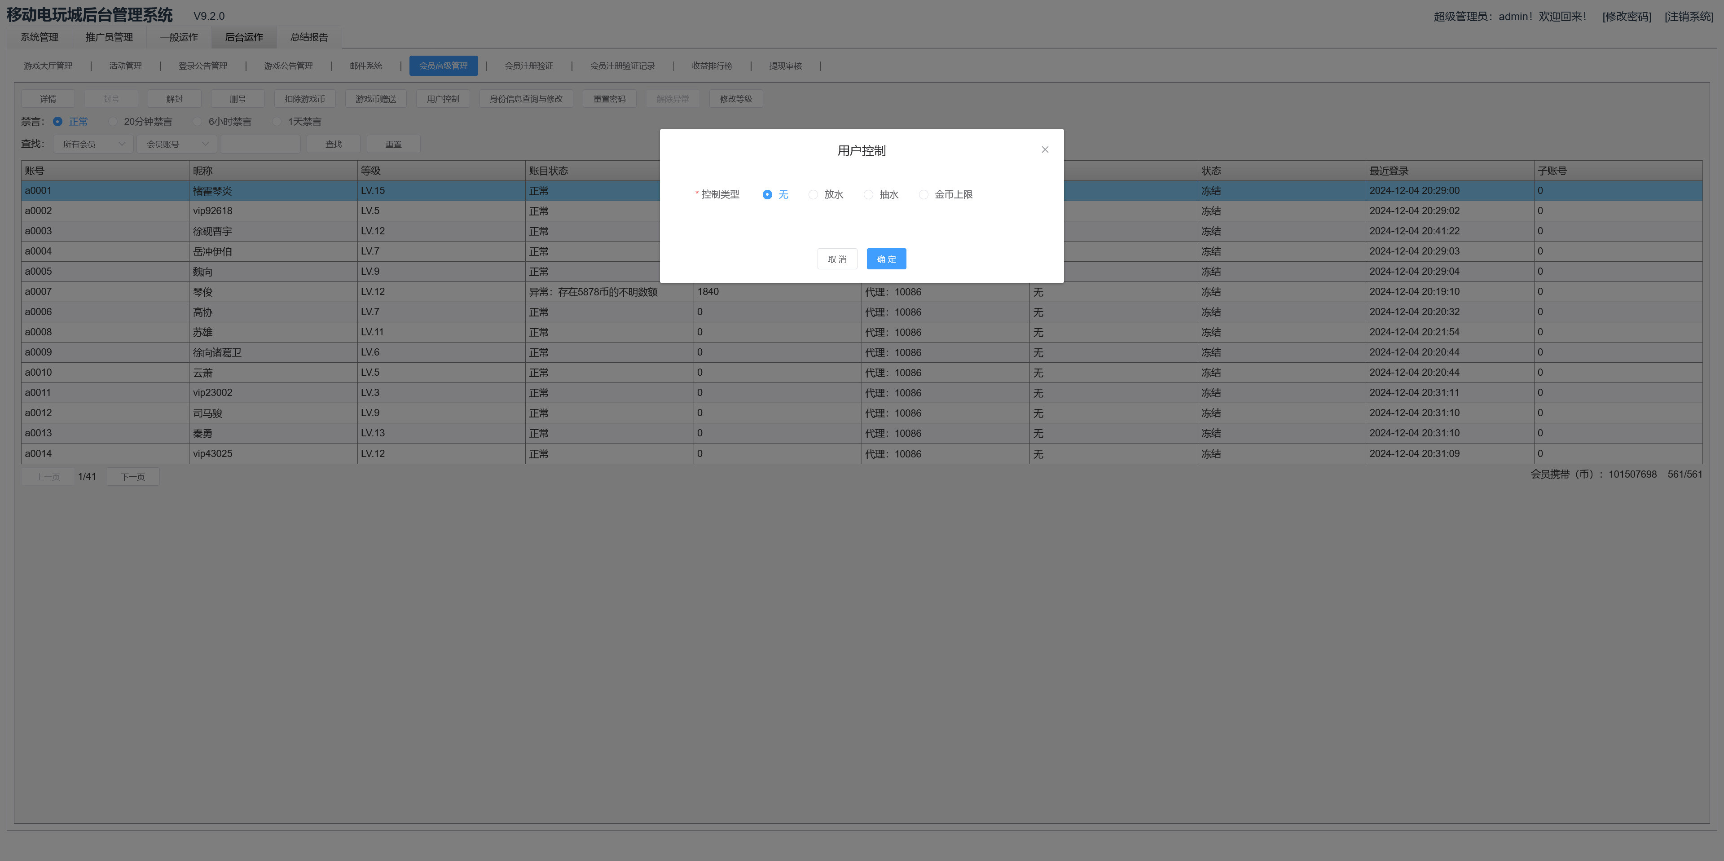Click the 取消 cancel button
This screenshot has height=861, width=1724.
pyautogui.click(x=836, y=259)
